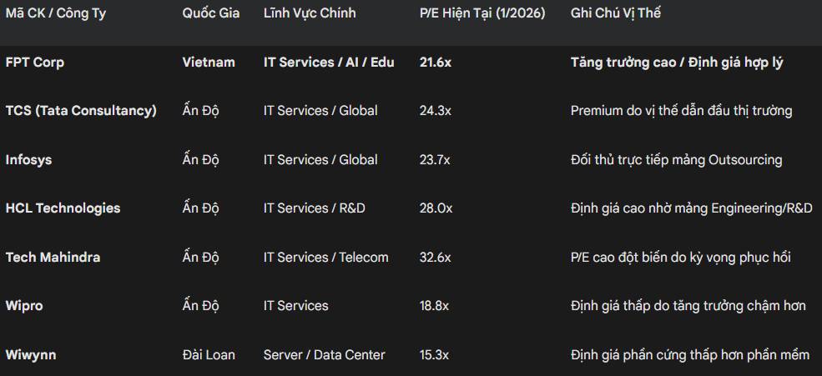Select the Đài Loan country cell
The height and width of the screenshot is (376, 822).
coord(209,355)
